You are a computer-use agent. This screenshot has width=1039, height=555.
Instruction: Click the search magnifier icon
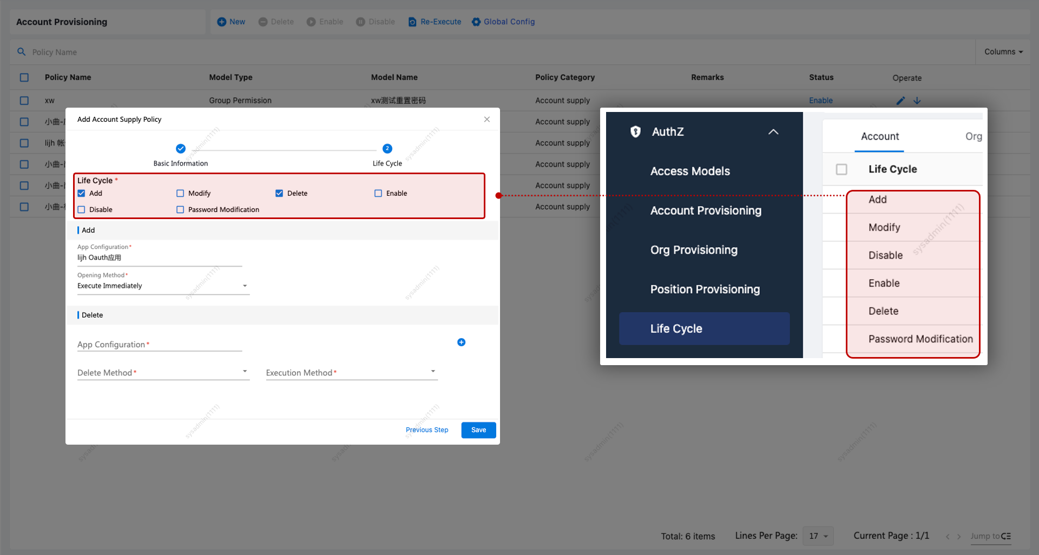tap(22, 52)
